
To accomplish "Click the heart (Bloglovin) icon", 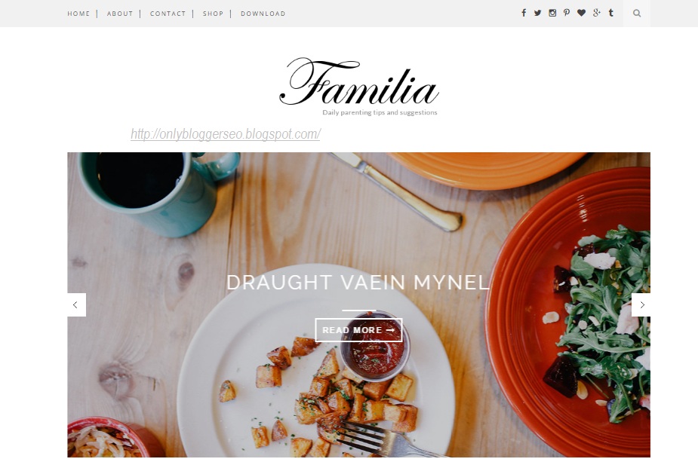I will pos(581,13).
